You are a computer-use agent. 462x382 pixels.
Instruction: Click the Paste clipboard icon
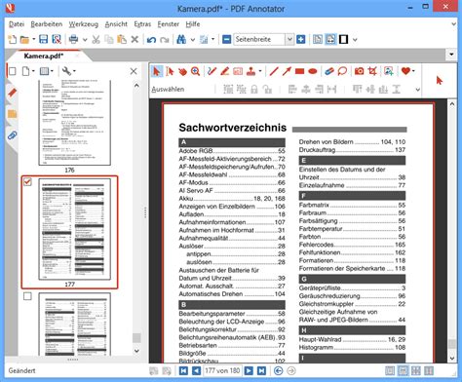click(122, 40)
